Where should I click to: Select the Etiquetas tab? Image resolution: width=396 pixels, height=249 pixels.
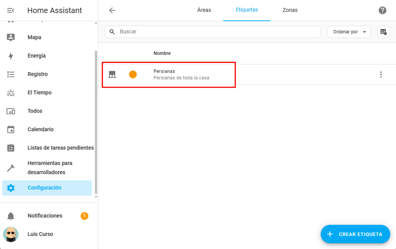point(247,10)
